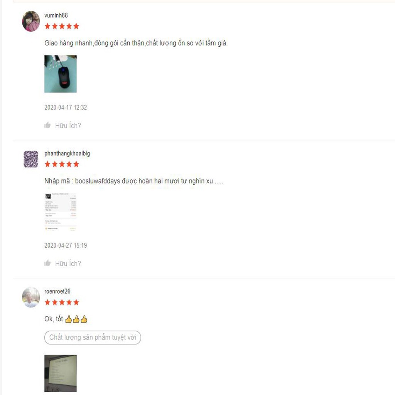This screenshot has height=395, width=395.
Task: Click the phanthangkhoaibig username
Action: click(x=67, y=154)
